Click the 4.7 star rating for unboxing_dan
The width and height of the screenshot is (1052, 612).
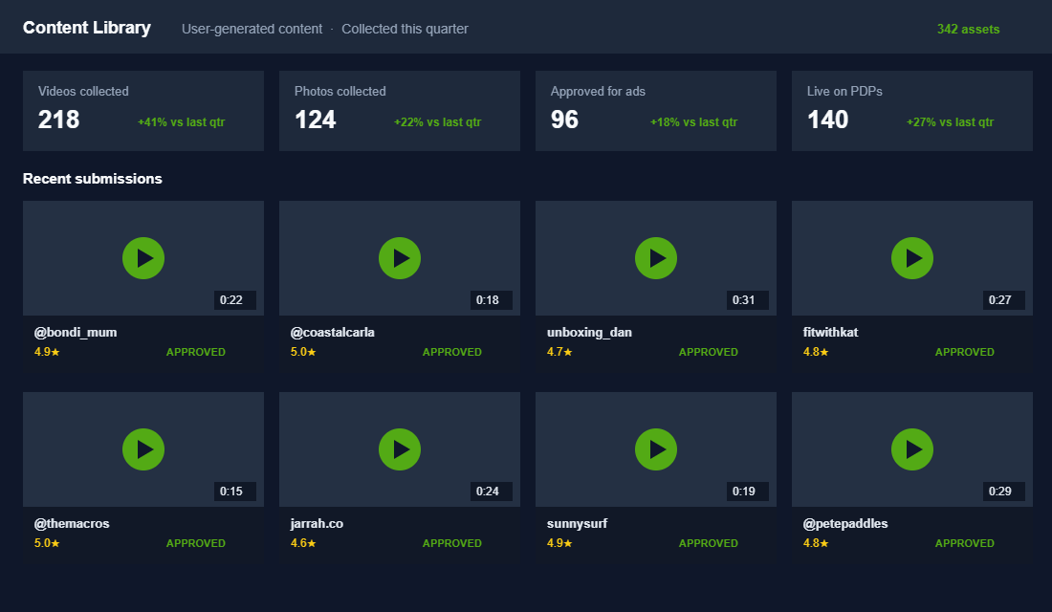pyautogui.click(x=559, y=352)
